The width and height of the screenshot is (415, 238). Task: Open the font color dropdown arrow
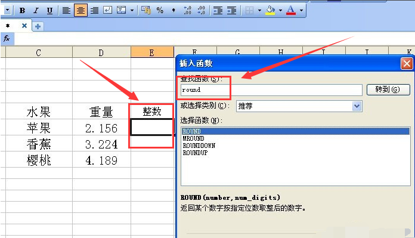click(301, 11)
